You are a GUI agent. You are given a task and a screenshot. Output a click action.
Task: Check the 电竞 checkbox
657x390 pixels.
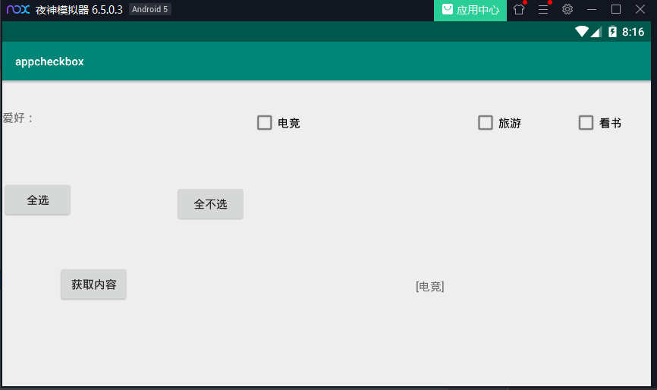(264, 123)
